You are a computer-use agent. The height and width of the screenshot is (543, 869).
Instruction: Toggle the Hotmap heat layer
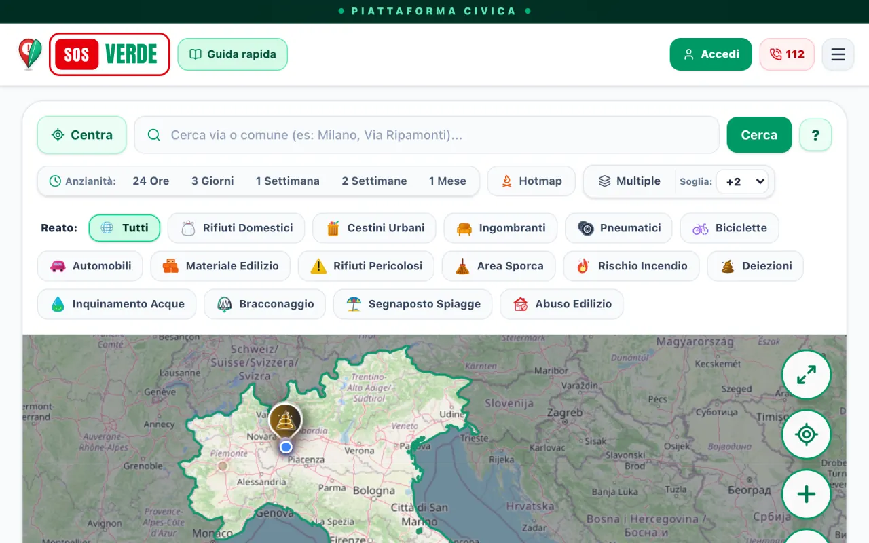pos(532,181)
